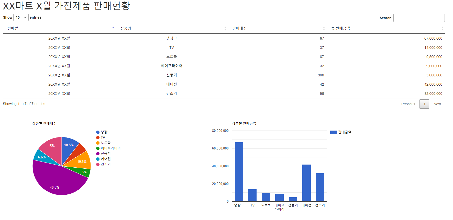Click the 300 units sold cell
The height and width of the screenshot is (220, 453).
point(277,75)
